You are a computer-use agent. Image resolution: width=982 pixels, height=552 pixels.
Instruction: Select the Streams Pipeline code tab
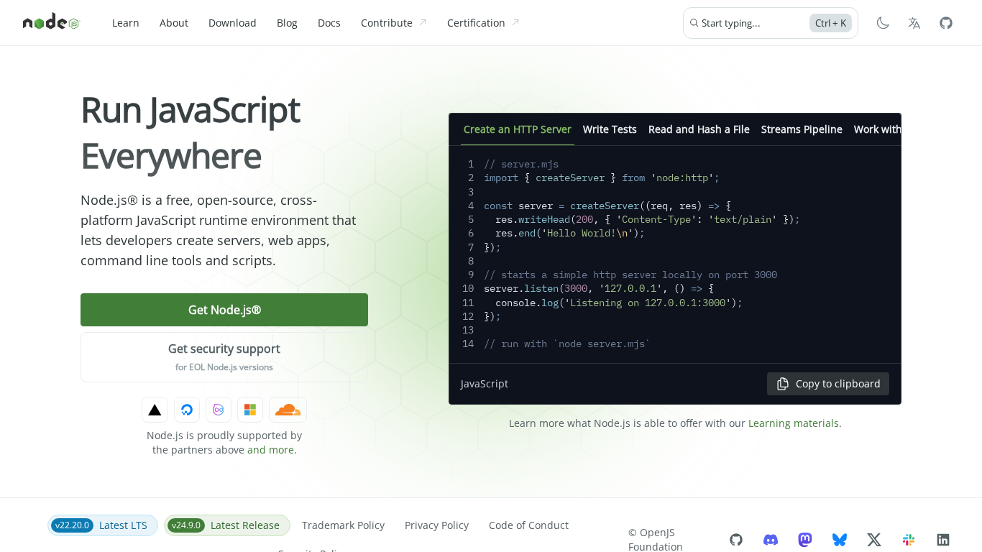click(x=802, y=129)
